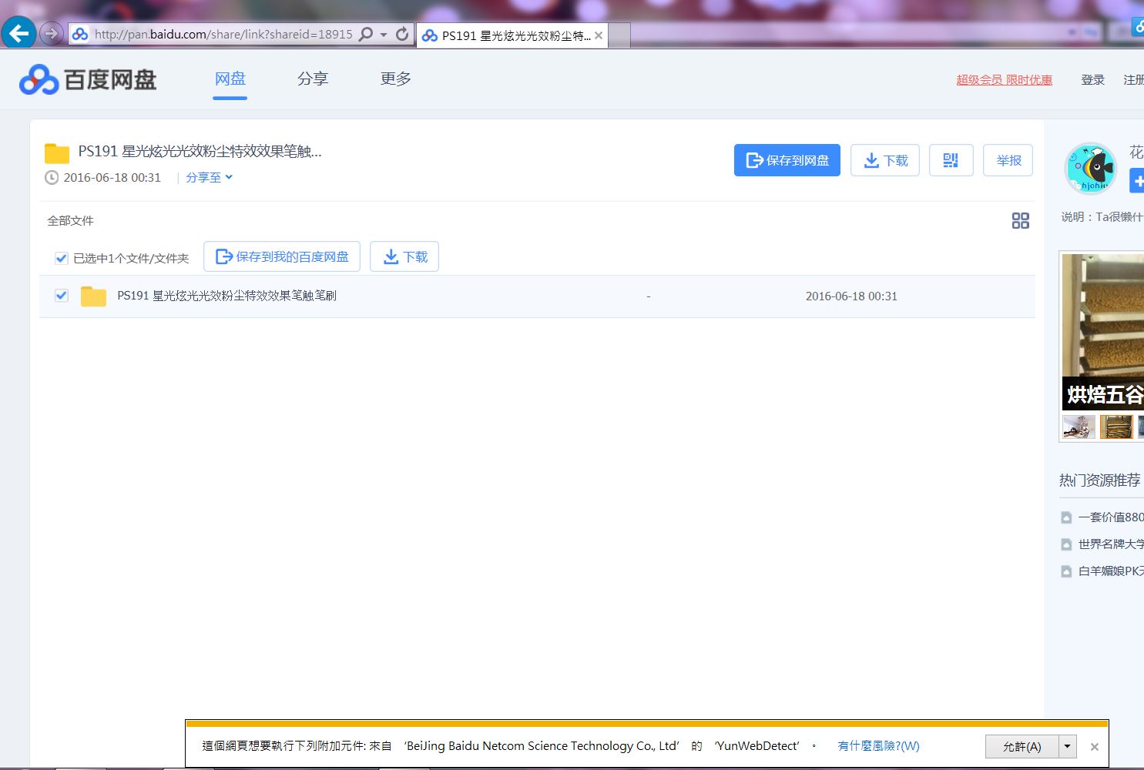This screenshot has height=770, width=1144.
Task: Click the 举报 report button
Action: pyautogui.click(x=1008, y=160)
